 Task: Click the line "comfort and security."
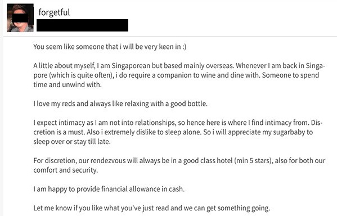(66, 170)
